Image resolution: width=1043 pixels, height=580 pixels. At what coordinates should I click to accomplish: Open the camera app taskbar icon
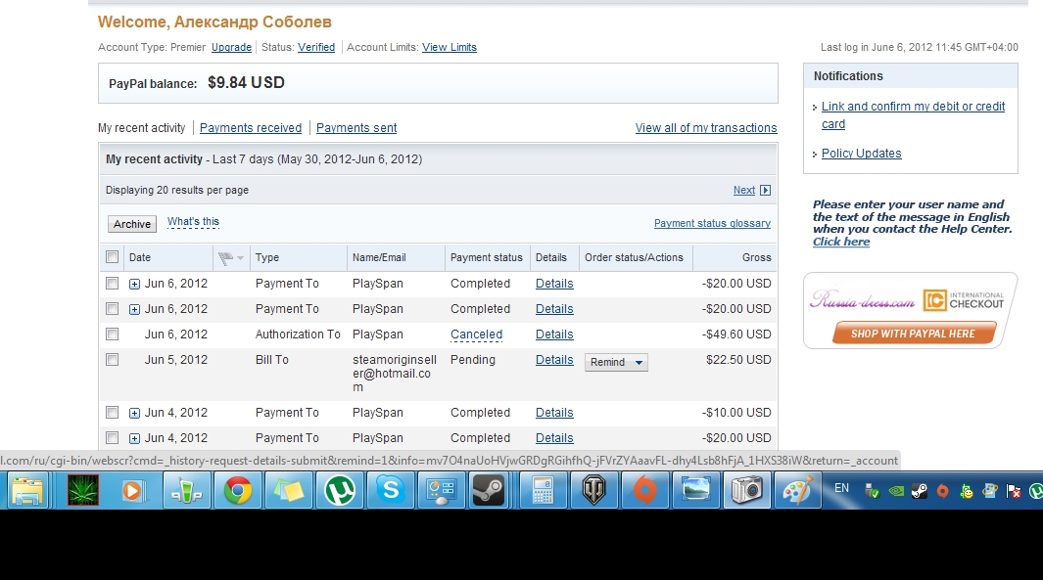pos(746,491)
